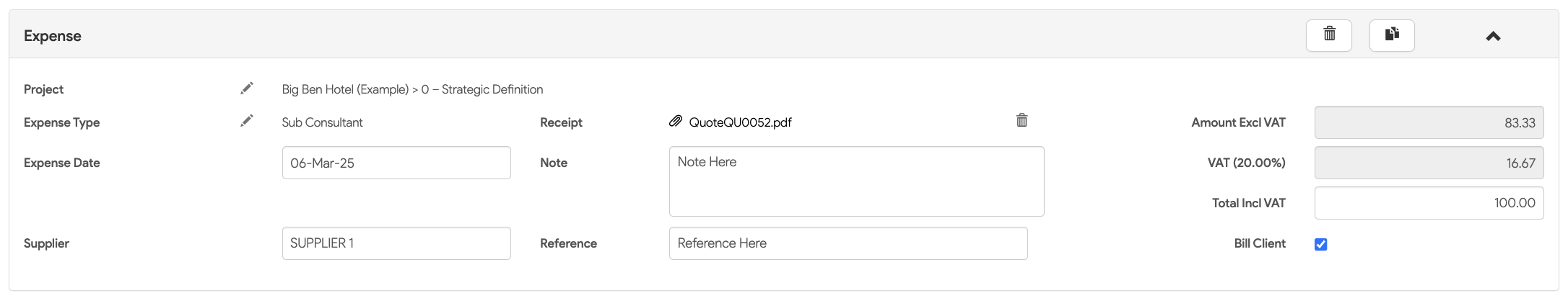Click the Reference input field

coord(848,243)
